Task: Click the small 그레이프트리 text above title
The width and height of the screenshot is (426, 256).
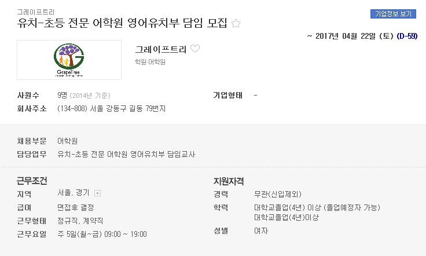Action: pos(36,12)
